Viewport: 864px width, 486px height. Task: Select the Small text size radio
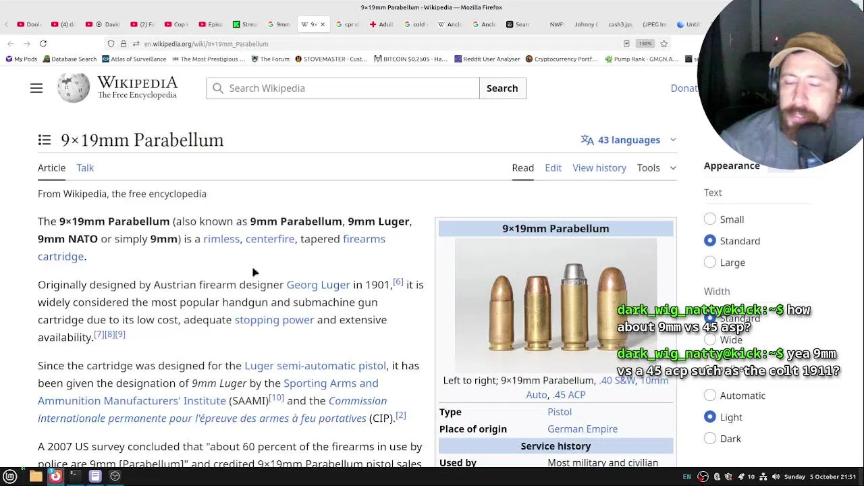tap(710, 219)
